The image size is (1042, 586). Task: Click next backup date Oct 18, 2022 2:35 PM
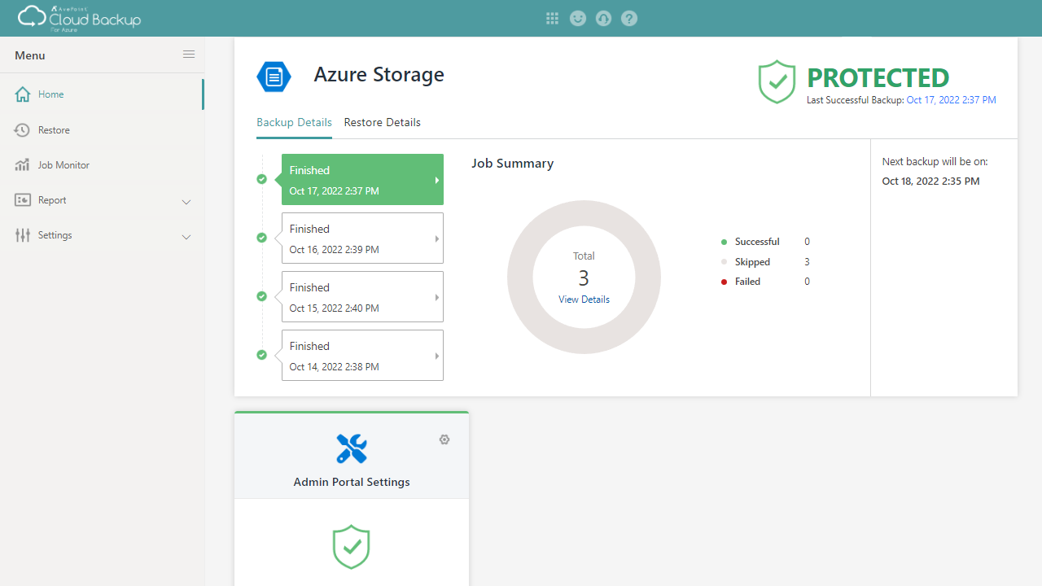(x=931, y=181)
